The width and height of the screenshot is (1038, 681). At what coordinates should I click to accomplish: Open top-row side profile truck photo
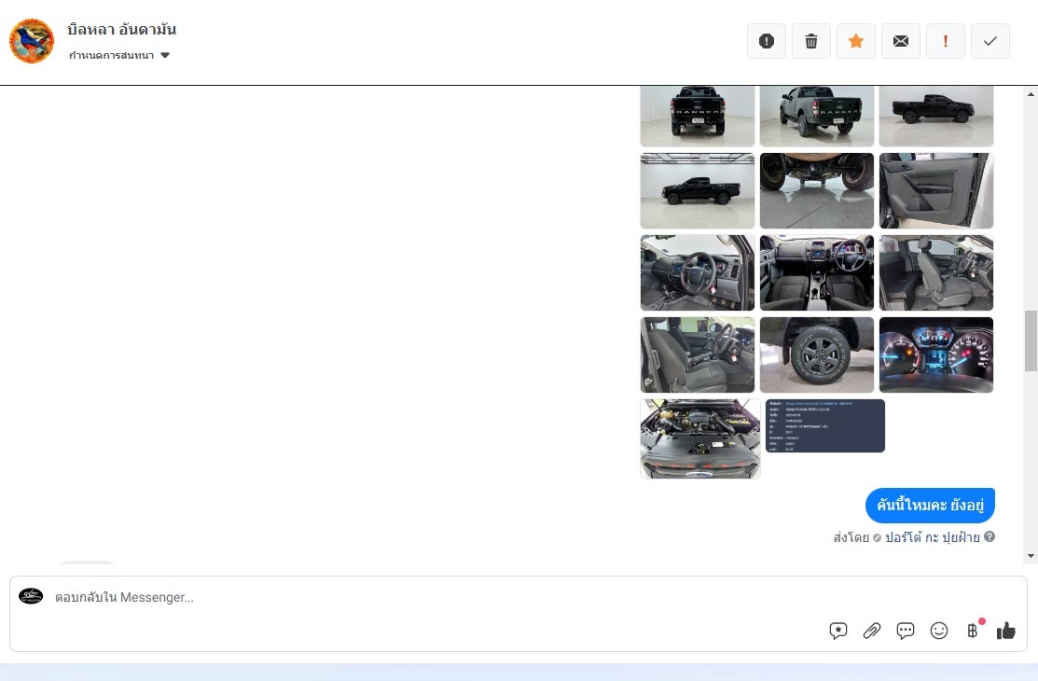(x=936, y=116)
